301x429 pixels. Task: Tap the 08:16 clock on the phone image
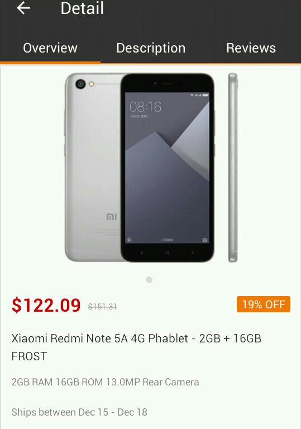(x=145, y=107)
